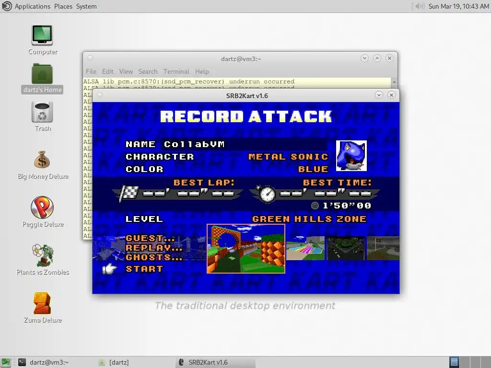Screen dimensions: 491x368
Task: Click the dark road level thumbnail
Action: point(345,248)
